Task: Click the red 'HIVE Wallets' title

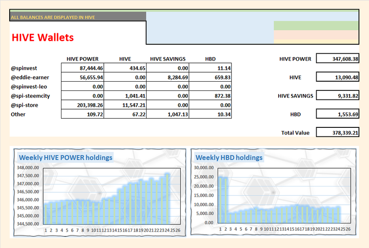Action: point(43,37)
